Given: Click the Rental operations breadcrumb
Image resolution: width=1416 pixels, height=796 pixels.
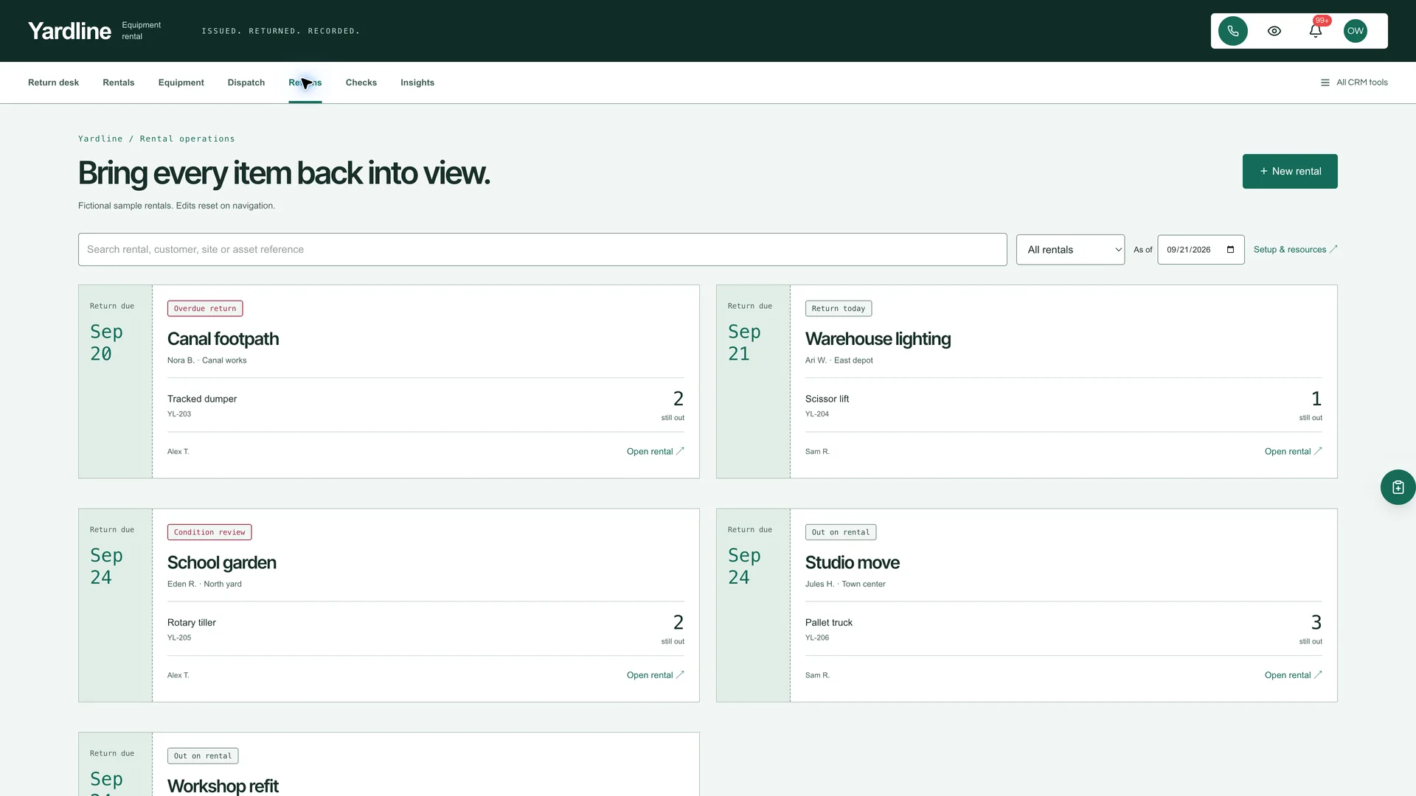Looking at the screenshot, I should pos(187,139).
